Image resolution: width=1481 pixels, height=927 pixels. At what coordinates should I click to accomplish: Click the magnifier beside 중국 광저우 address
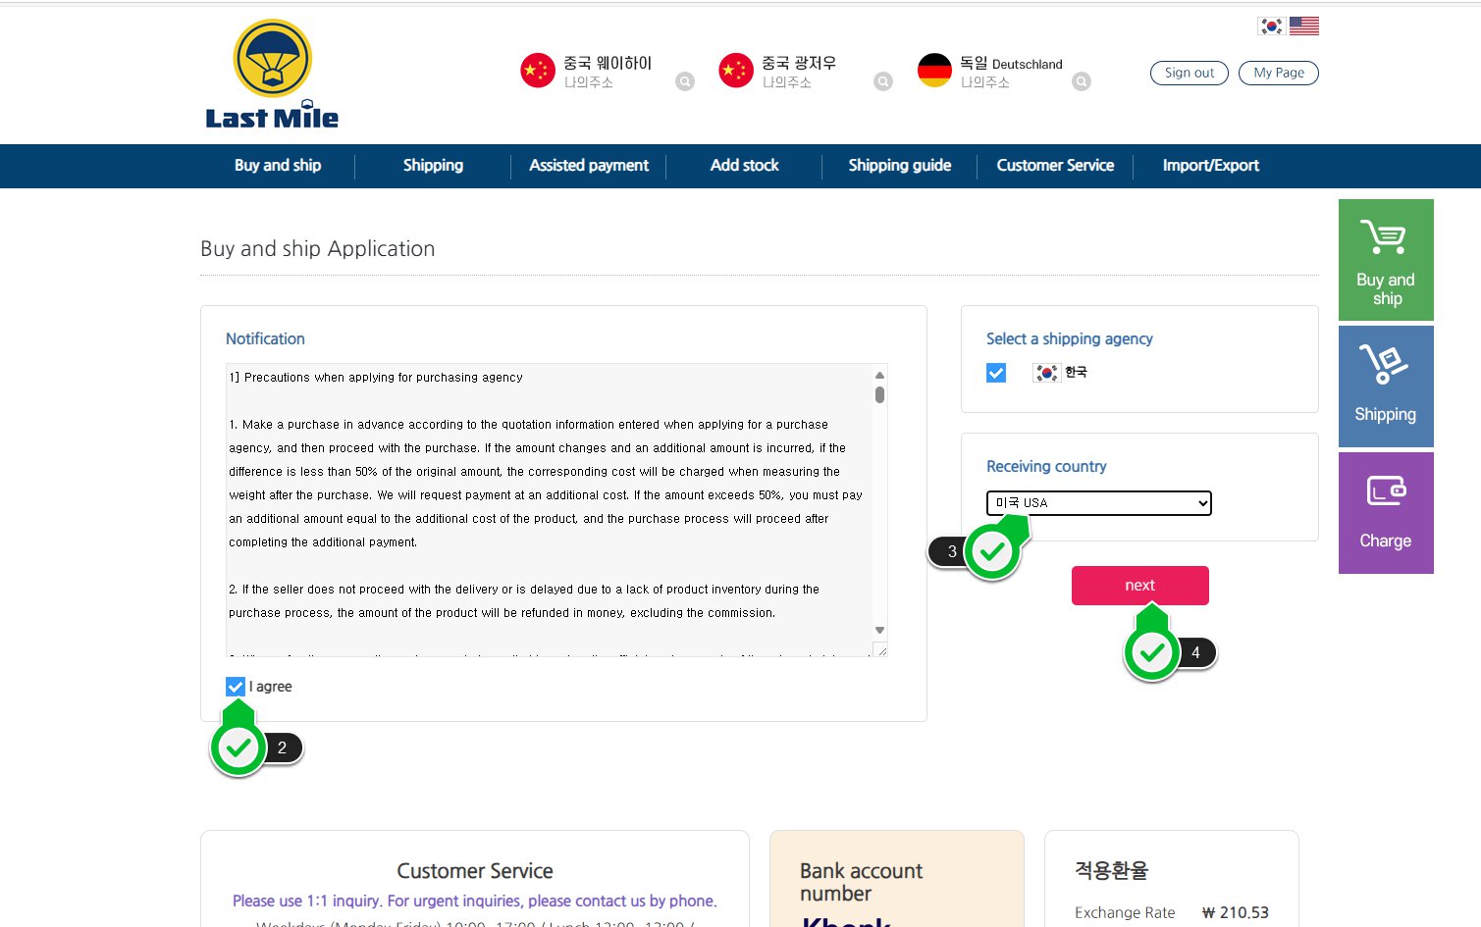point(883,81)
